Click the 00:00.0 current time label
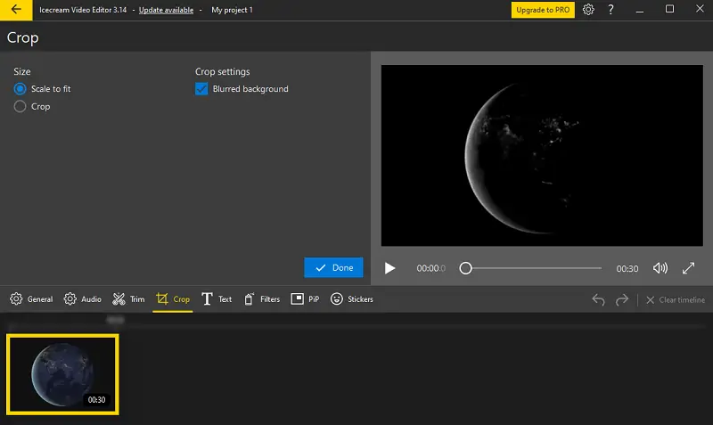The height and width of the screenshot is (425, 713). tap(430, 268)
